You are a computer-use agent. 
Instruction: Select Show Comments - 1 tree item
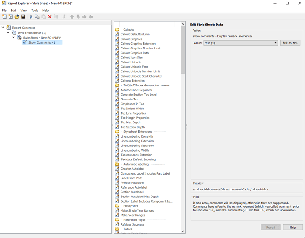pyautogui.click(x=42, y=42)
